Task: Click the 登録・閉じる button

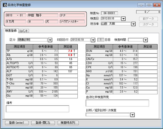Action: [43, 123]
